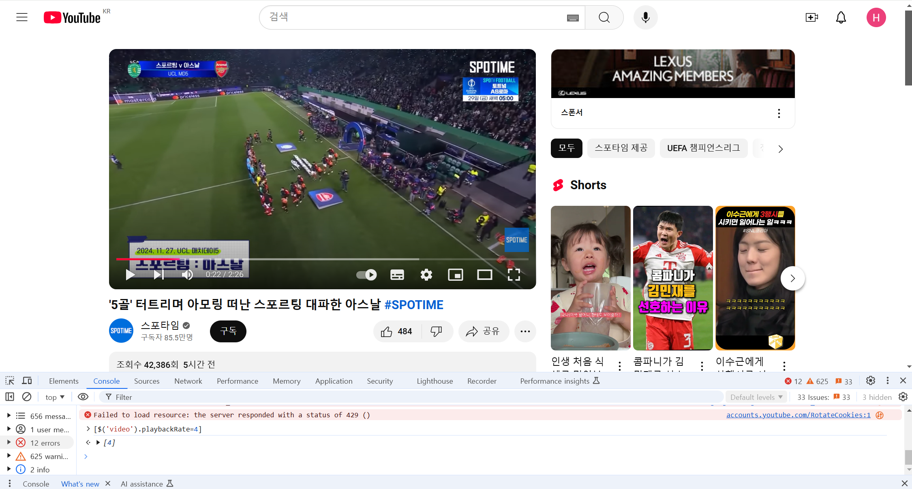Toggle the DevTools device toolbar
Screen dimensions: 912x489
[27, 381]
